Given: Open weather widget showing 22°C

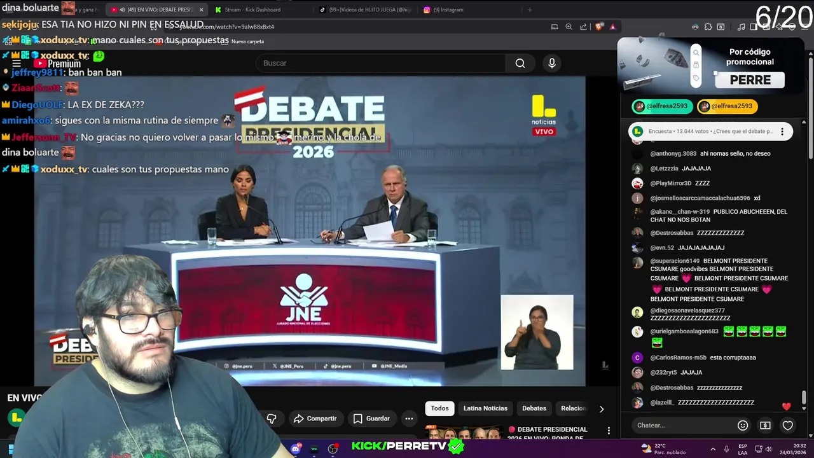Looking at the screenshot, I should point(663,448).
